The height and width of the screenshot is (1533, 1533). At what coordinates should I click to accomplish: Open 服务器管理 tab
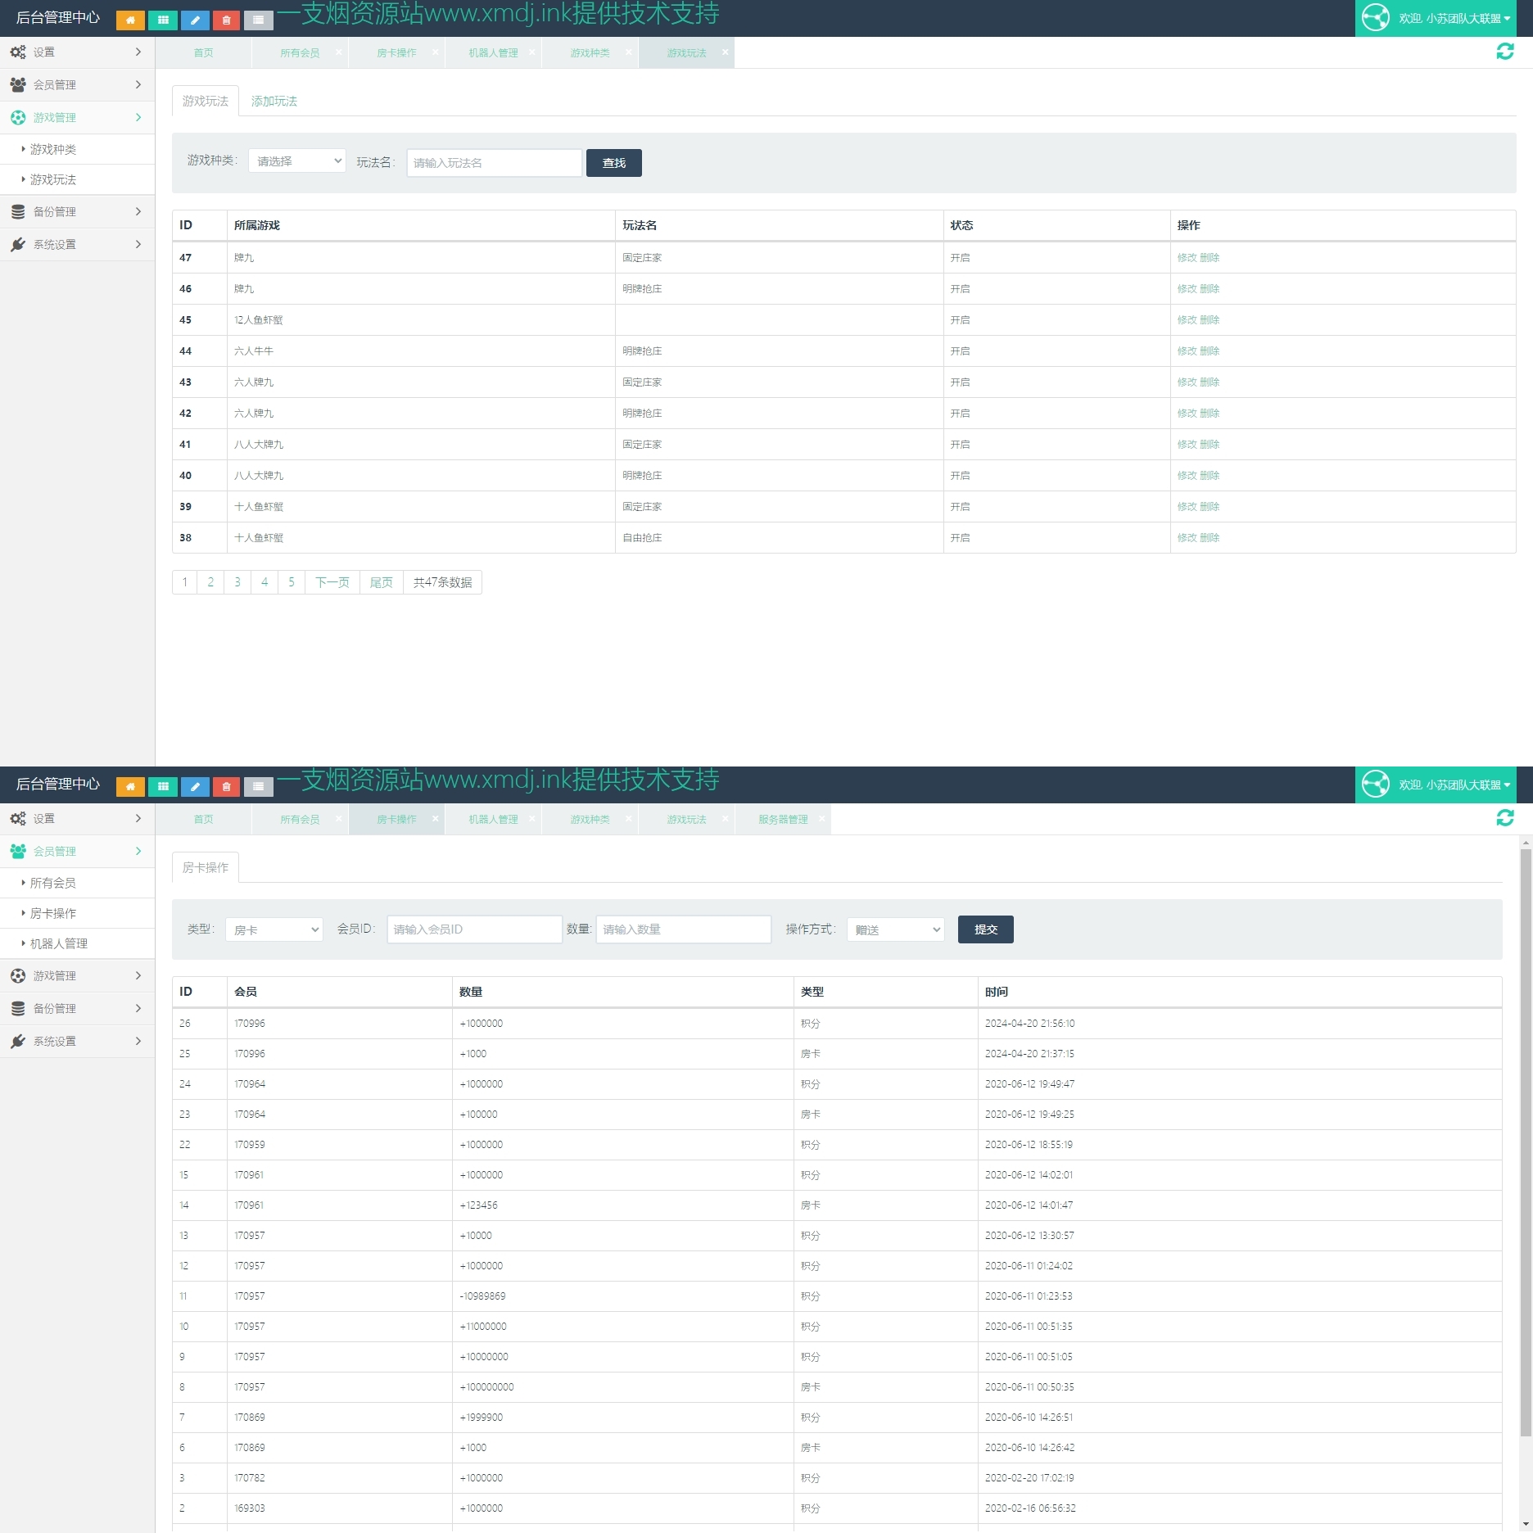(783, 819)
